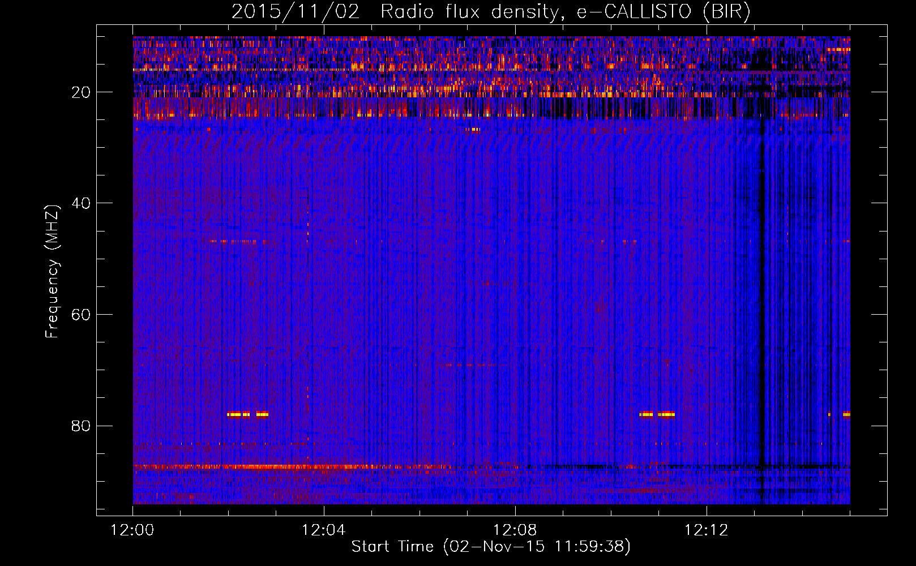Select the "Frequency (MHZ)" y-axis label
Image resolution: width=916 pixels, height=566 pixels.
tap(52, 272)
